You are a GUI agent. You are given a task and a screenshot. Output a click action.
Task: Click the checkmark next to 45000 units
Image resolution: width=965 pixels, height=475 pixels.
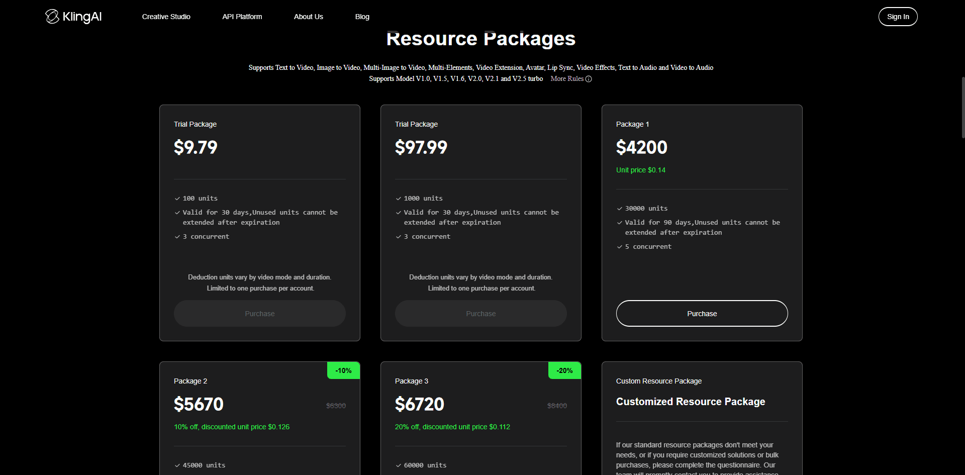tap(177, 465)
